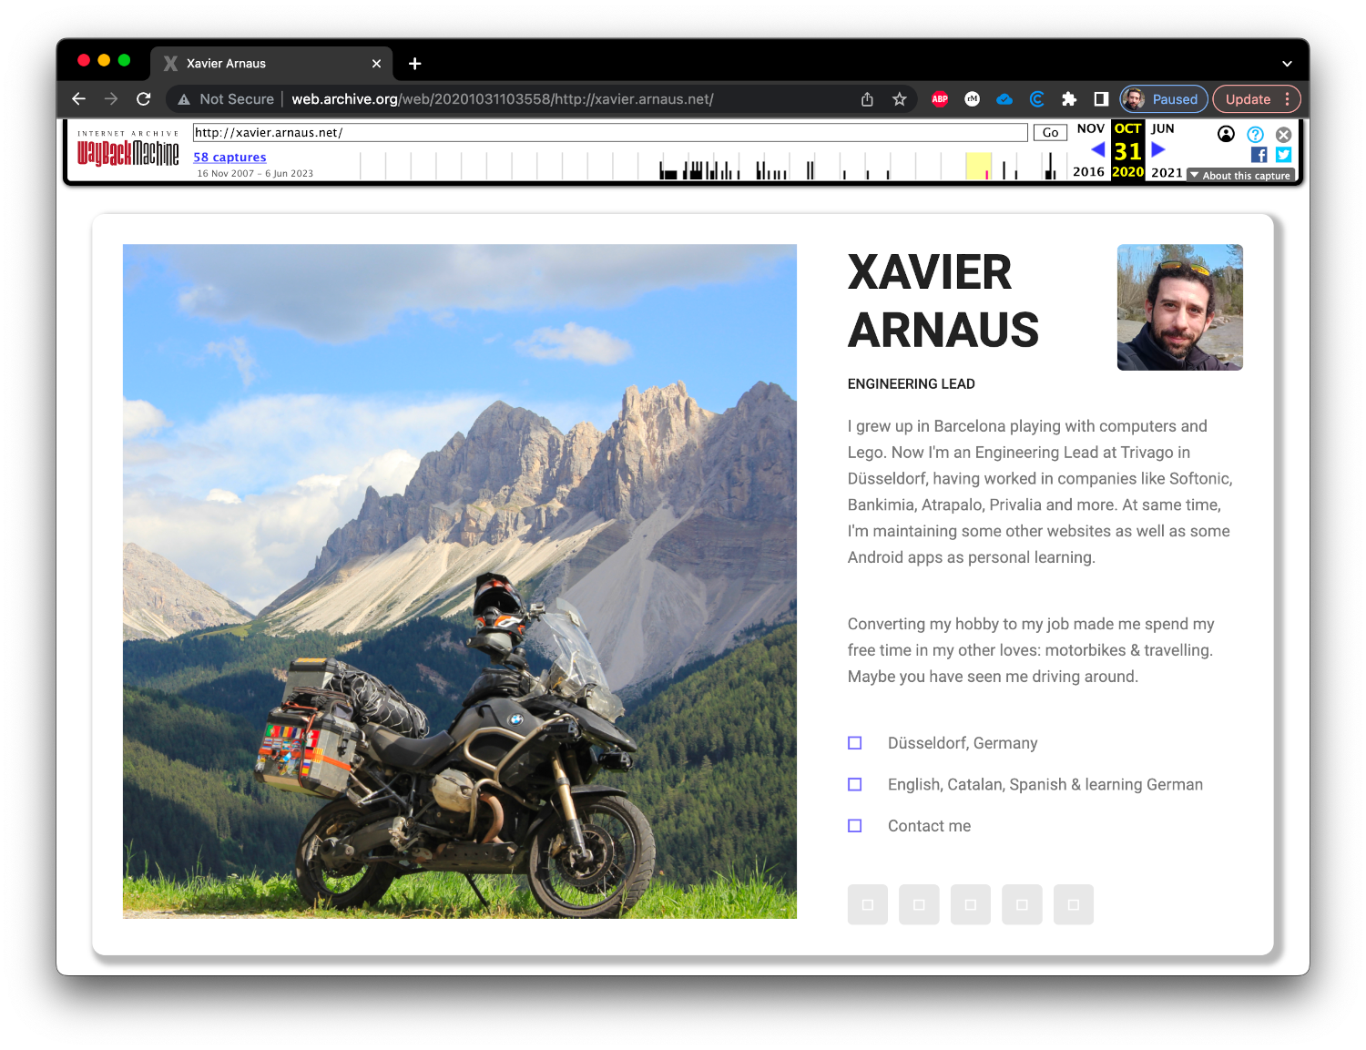Open the 58 captures link
Screen dimensions: 1366x1050
pyautogui.click(x=229, y=157)
